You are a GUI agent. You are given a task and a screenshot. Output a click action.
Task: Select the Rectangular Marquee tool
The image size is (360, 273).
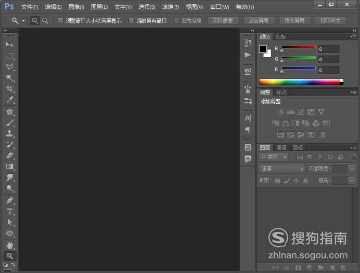pyautogui.click(x=9, y=56)
